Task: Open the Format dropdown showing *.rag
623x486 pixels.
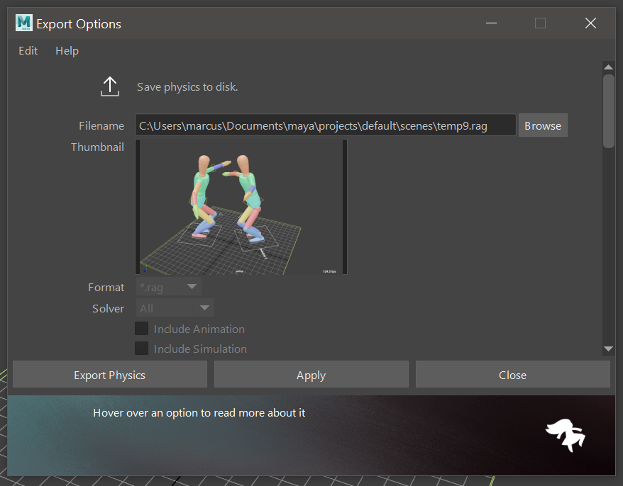Action: click(168, 287)
